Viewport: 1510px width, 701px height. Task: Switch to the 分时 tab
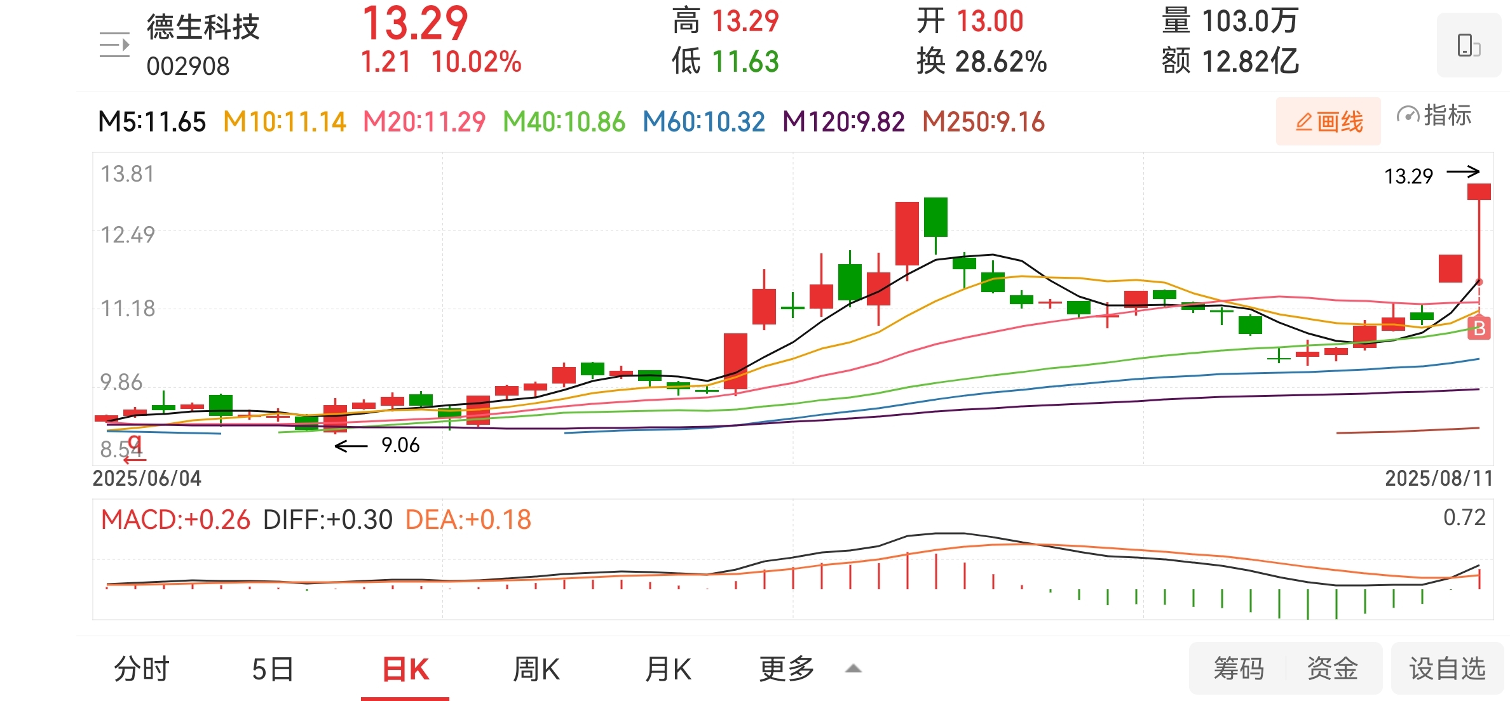pos(142,669)
